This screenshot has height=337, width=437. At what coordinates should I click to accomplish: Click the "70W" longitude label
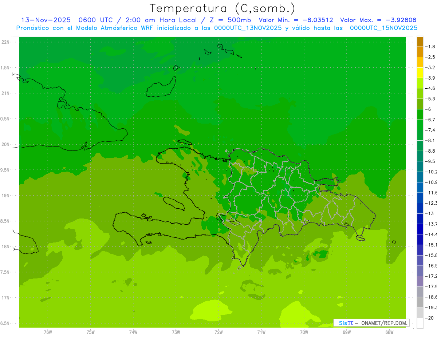(304, 332)
